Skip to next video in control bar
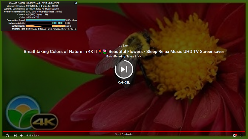This screenshot has height=139, width=248. (15, 135)
